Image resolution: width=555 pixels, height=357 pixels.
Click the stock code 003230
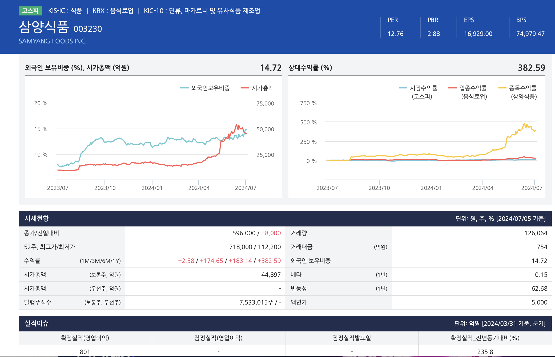point(88,29)
